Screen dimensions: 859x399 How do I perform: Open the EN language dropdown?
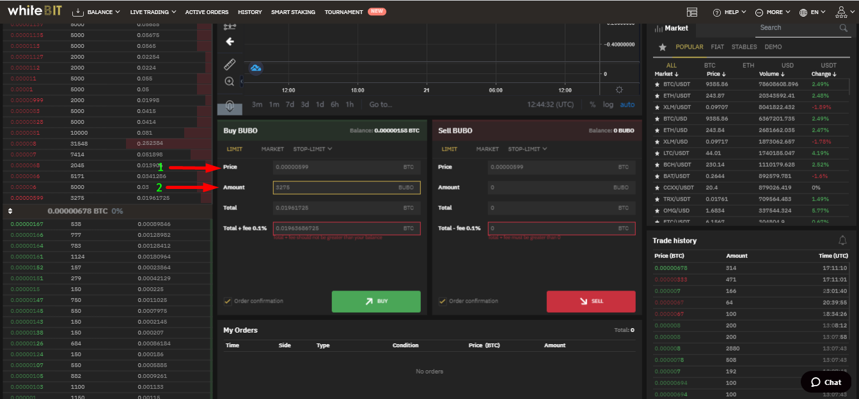click(818, 12)
